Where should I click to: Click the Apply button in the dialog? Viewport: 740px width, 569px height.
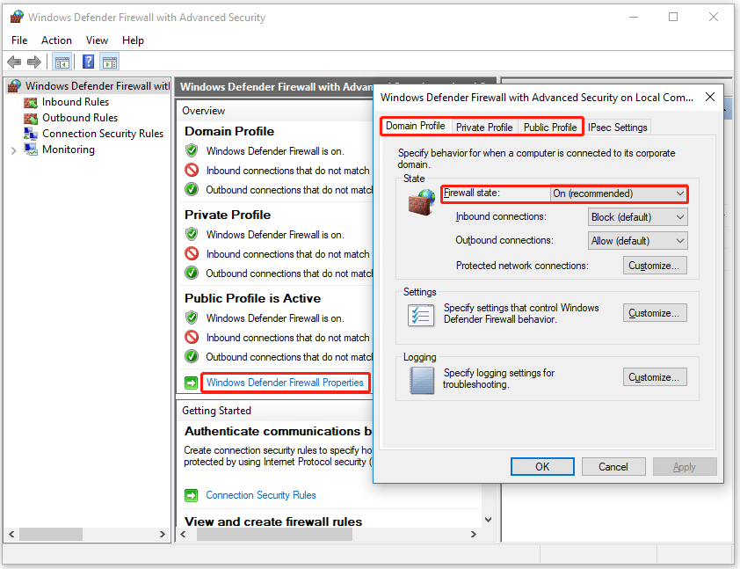685,466
